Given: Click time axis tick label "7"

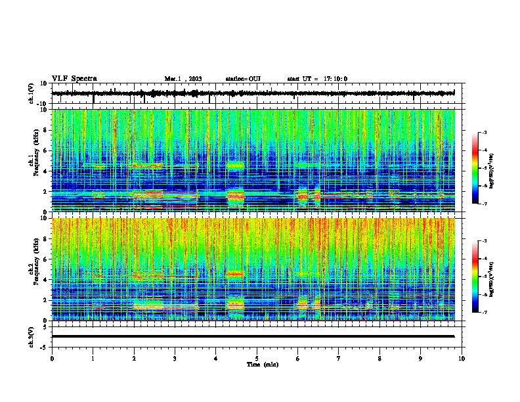Looking at the screenshot, I should pos(339,359).
